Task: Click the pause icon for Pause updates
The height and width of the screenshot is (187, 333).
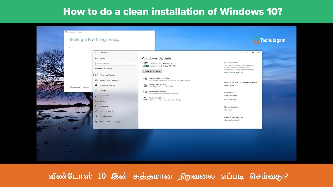Action: tap(145, 79)
